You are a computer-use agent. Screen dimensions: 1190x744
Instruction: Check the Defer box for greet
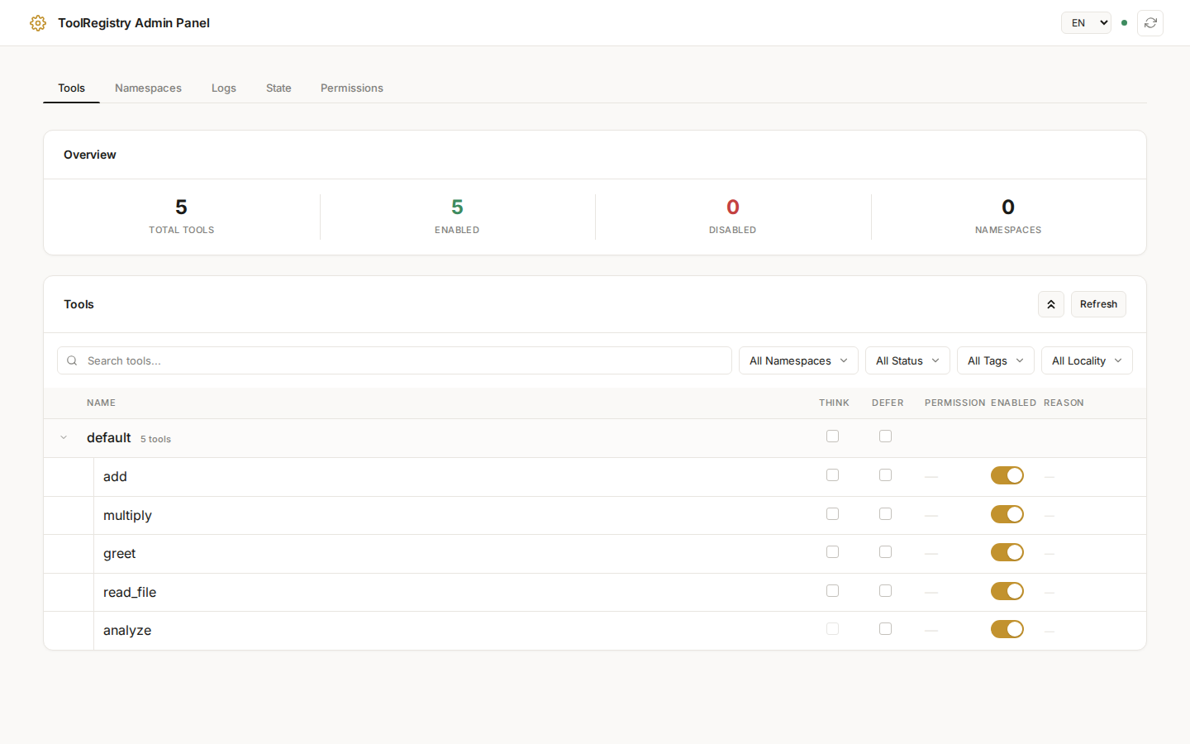(885, 552)
